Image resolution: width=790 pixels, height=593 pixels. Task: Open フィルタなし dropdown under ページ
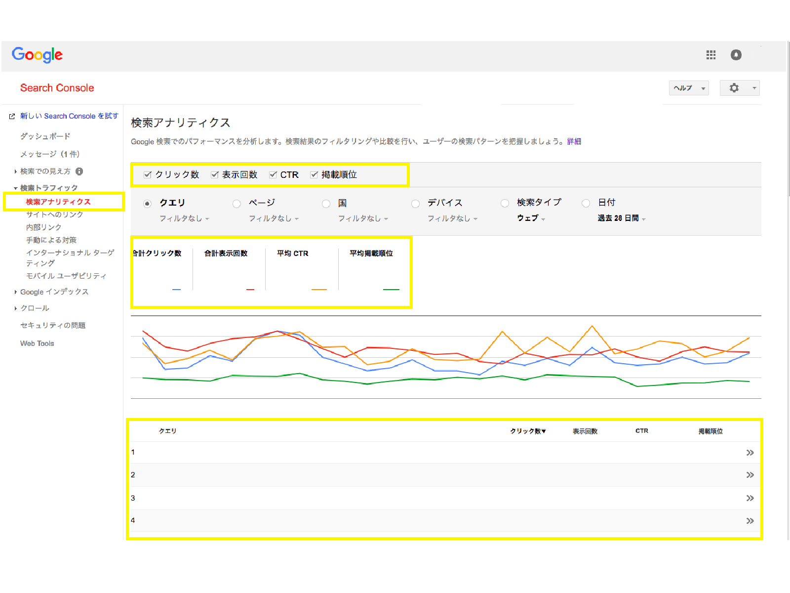click(x=274, y=218)
